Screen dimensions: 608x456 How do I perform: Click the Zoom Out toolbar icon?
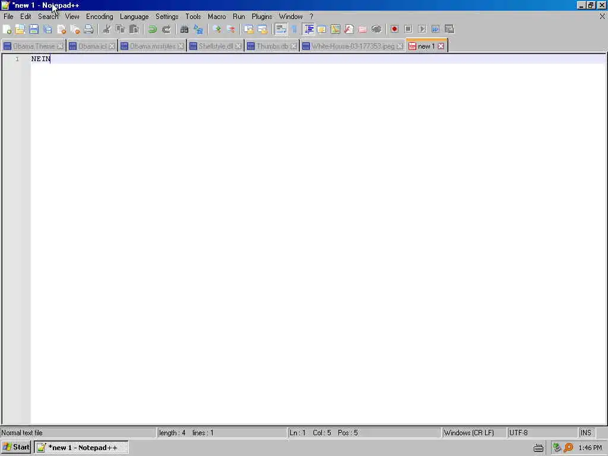pyautogui.click(x=230, y=29)
